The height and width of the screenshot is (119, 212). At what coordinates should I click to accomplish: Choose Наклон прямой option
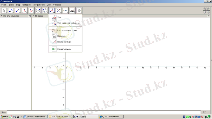click(x=65, y=42)
